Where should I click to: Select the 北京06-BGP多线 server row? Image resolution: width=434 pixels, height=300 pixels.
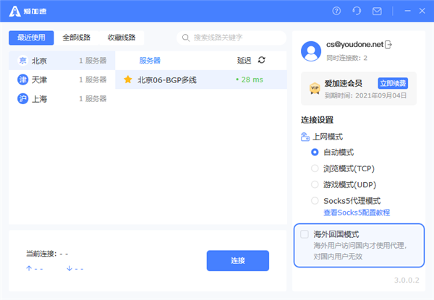[201, 80]
